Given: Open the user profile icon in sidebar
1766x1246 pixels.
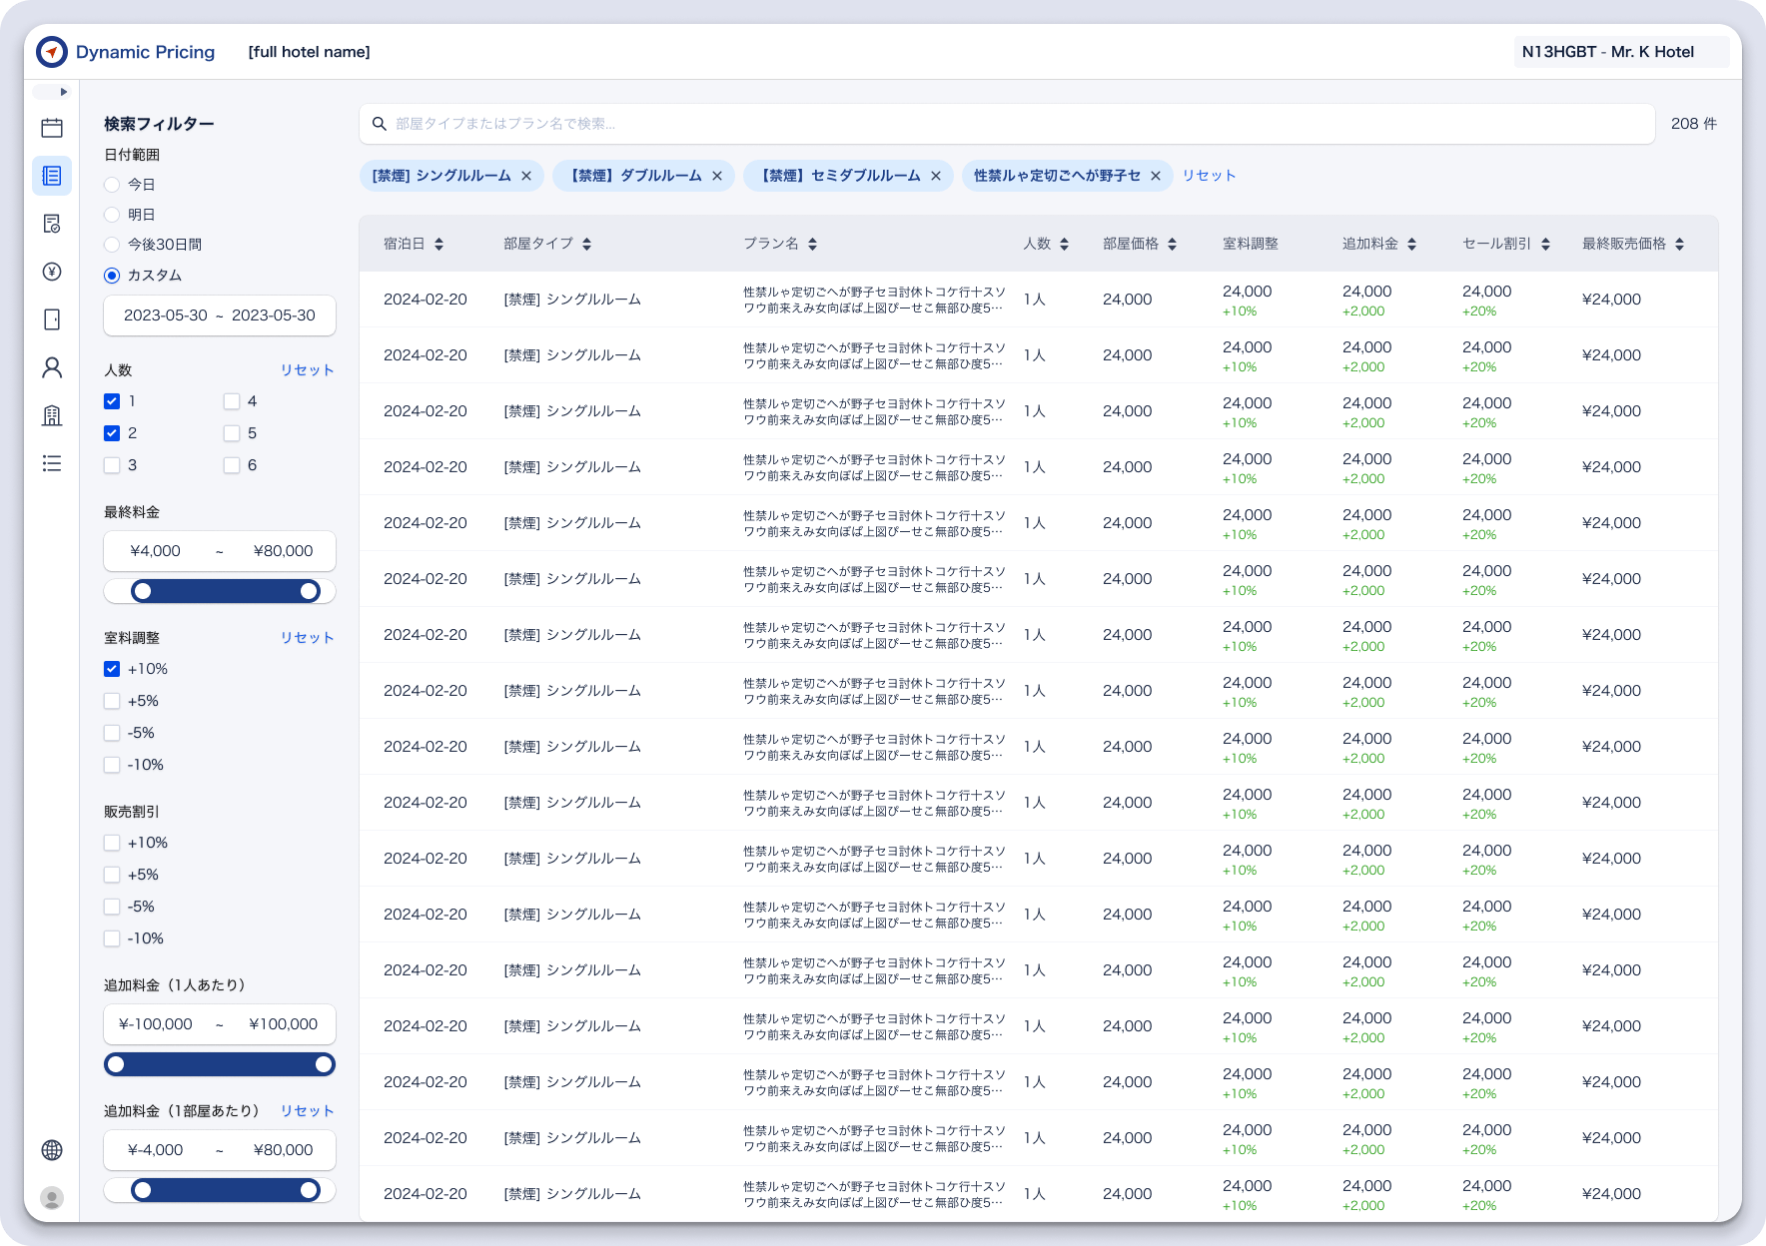Looking at the screenshot, I should tap(52, 367).
